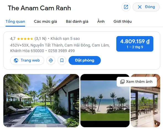The height and width of the screenshot is (130, 163).
Task: Click the Đặt phòng button
Action: click(x=85, y=60)
